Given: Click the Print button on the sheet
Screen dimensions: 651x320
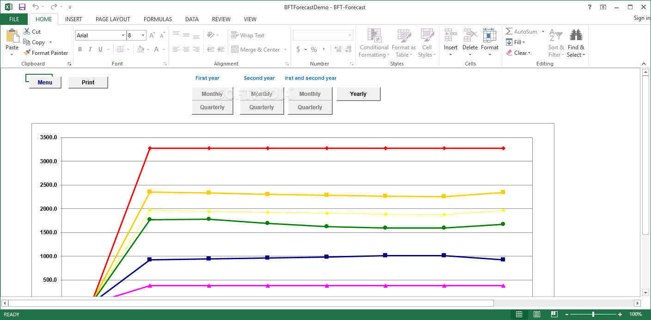Looking at the screenshot, I should coord(88,83).
